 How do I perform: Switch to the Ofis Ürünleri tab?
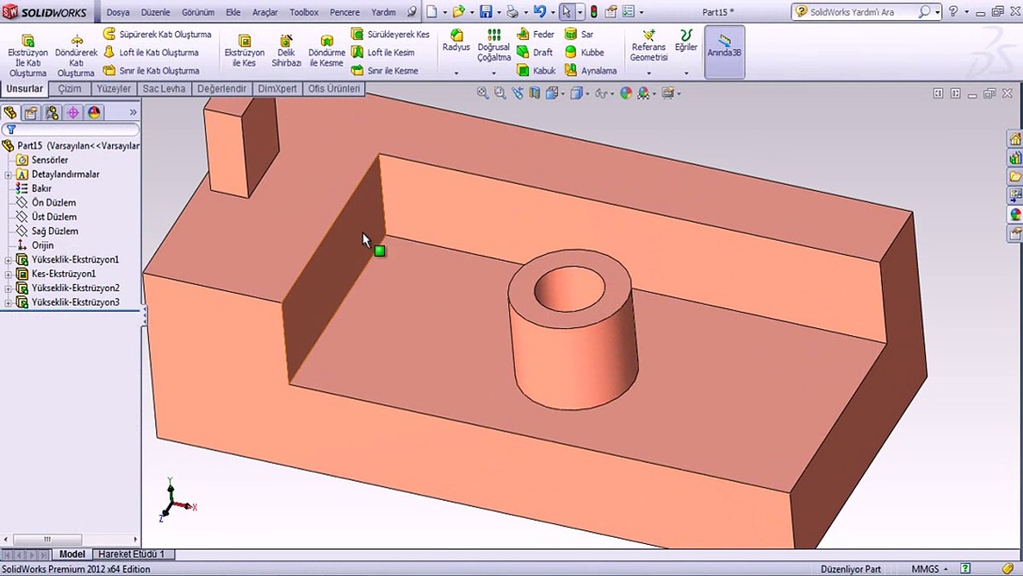pos(334,89)
